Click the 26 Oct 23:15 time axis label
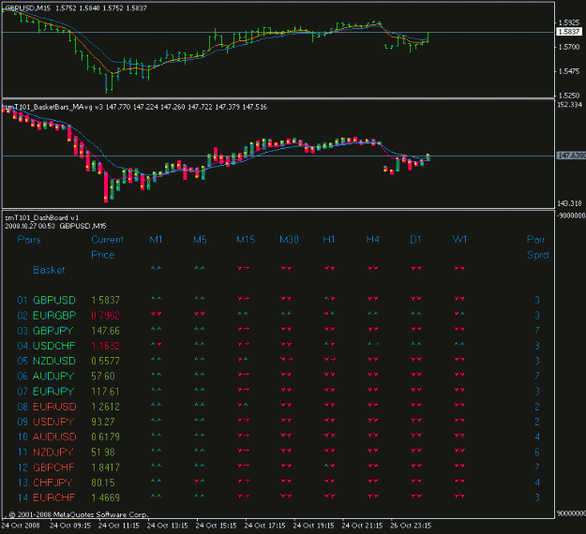Viewport: 586px width, 534px height. 411,526
